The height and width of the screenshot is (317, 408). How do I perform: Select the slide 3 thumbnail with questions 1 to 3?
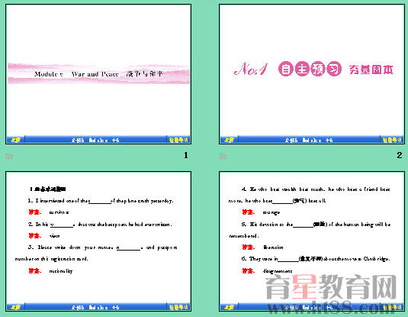tap(98, 241)
